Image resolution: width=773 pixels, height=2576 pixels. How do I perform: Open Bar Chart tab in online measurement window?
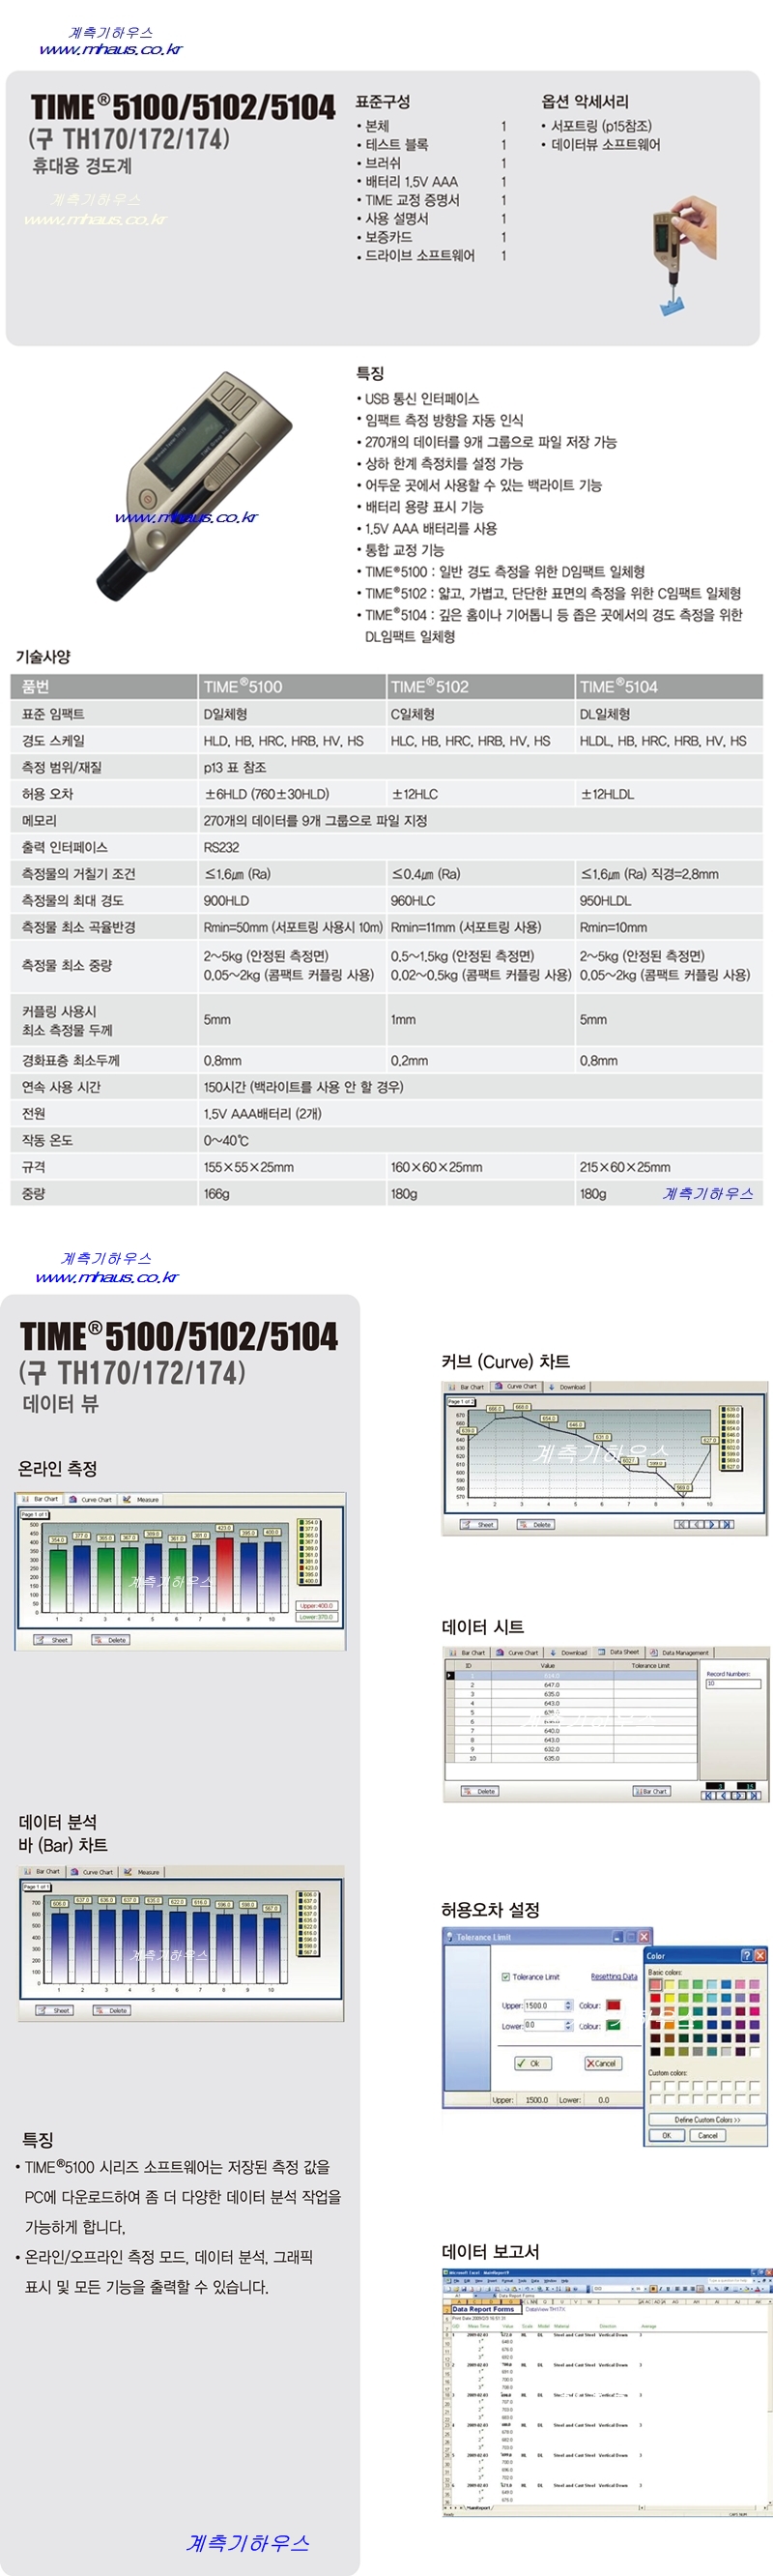pos(42,1499)
